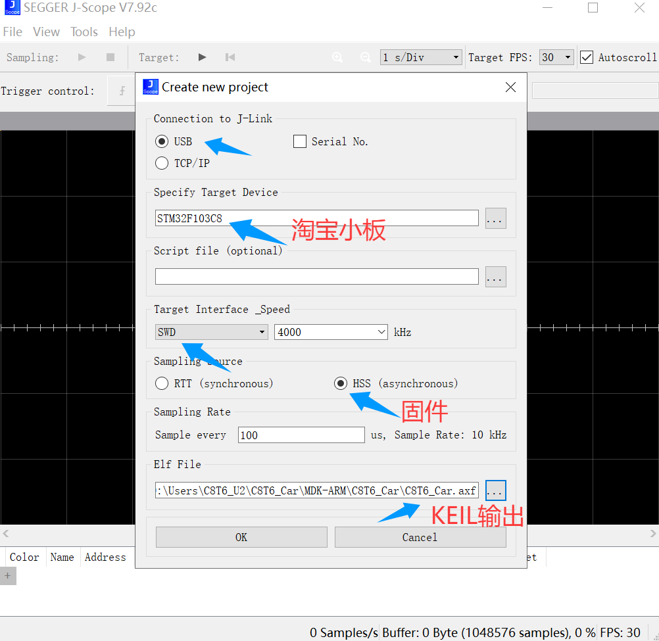Click the Address column header
The width and height of the screenshot is (659, 641).
105,557
